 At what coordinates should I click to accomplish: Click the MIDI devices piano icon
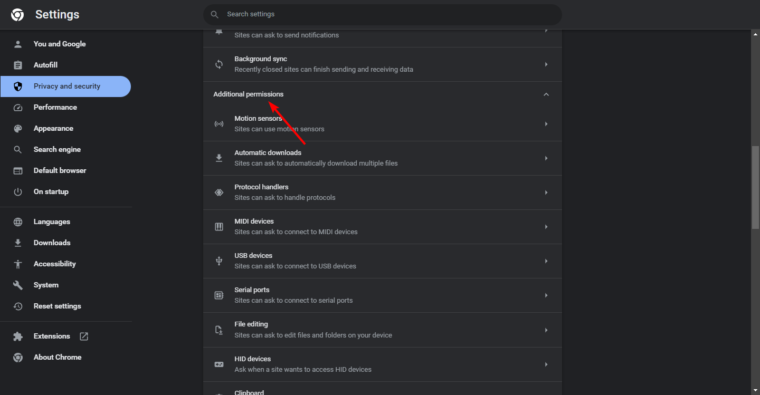coord(219,227)
